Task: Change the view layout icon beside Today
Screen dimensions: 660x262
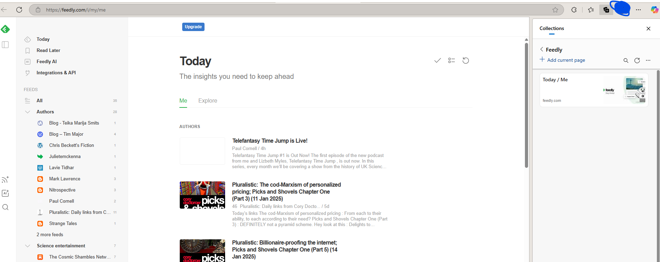Action: [x=452, y=61]
